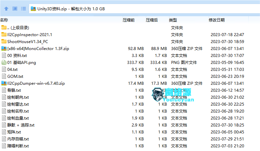Screen dimensions: 260x151
Task: Select file name 矩阵.txt
Action: pyautogui.click(x=14, y=132)
